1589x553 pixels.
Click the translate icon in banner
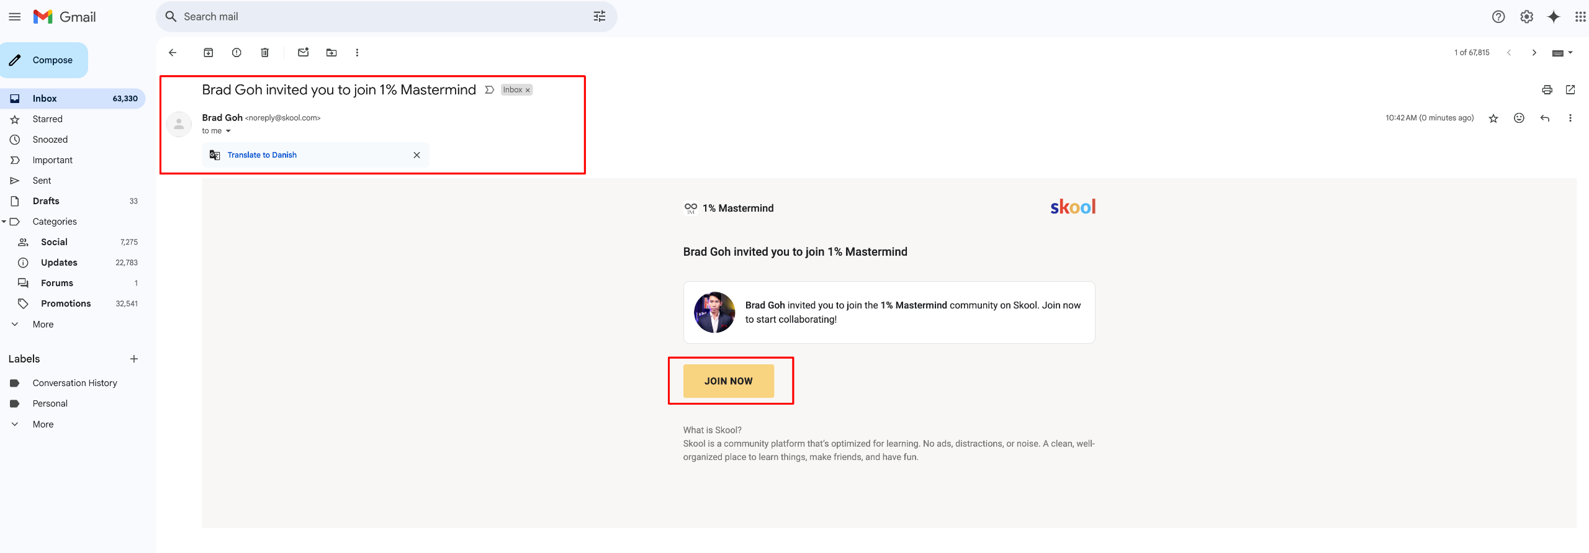(x=215, y=155)
